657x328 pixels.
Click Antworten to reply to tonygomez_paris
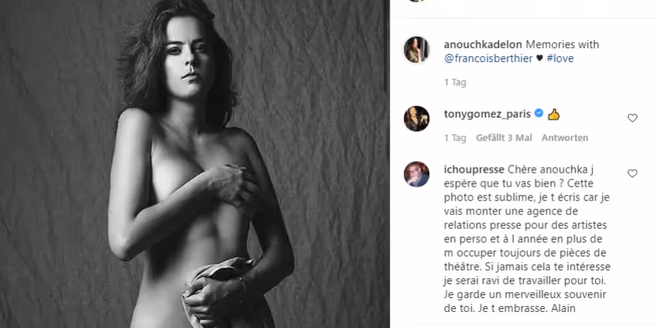565,138
